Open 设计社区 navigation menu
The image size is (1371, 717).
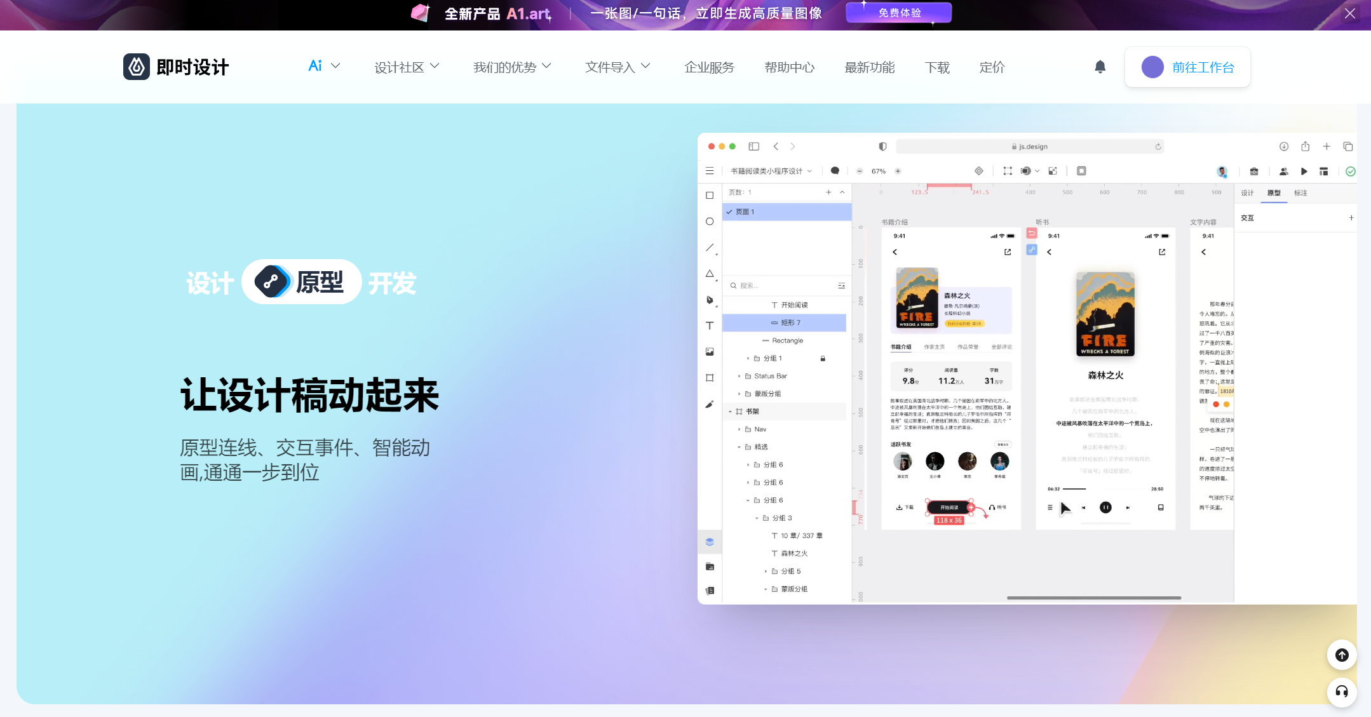pos(406,66)
